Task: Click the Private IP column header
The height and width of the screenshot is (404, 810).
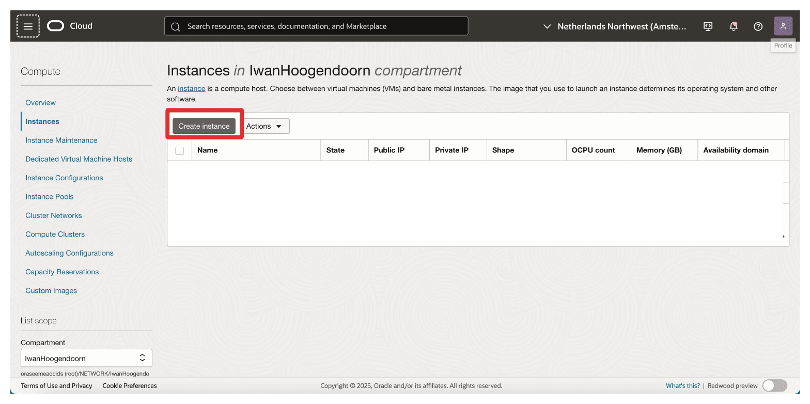Action: click(x=458, y=150)
